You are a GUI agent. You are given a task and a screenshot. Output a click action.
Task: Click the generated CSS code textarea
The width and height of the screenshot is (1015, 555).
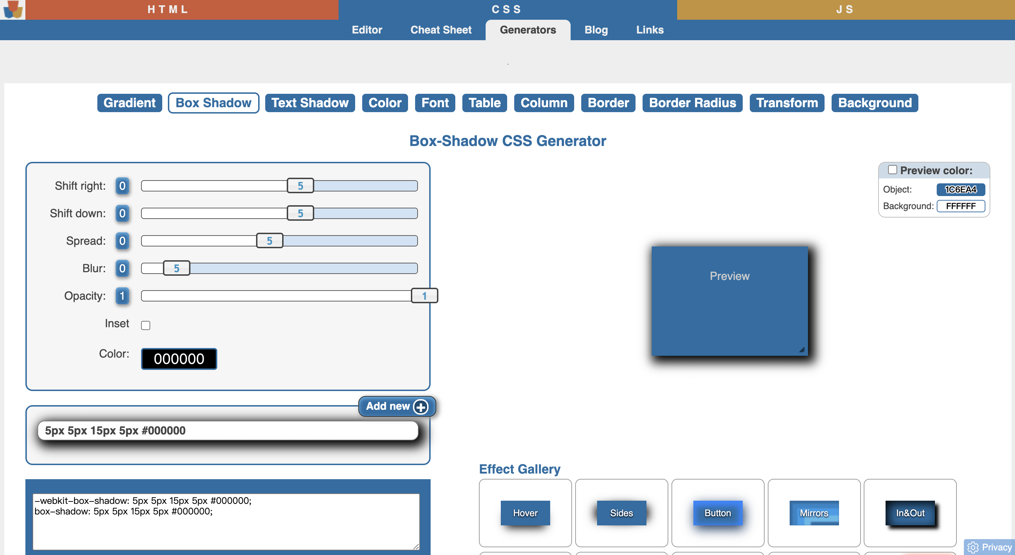coord(226,521)
